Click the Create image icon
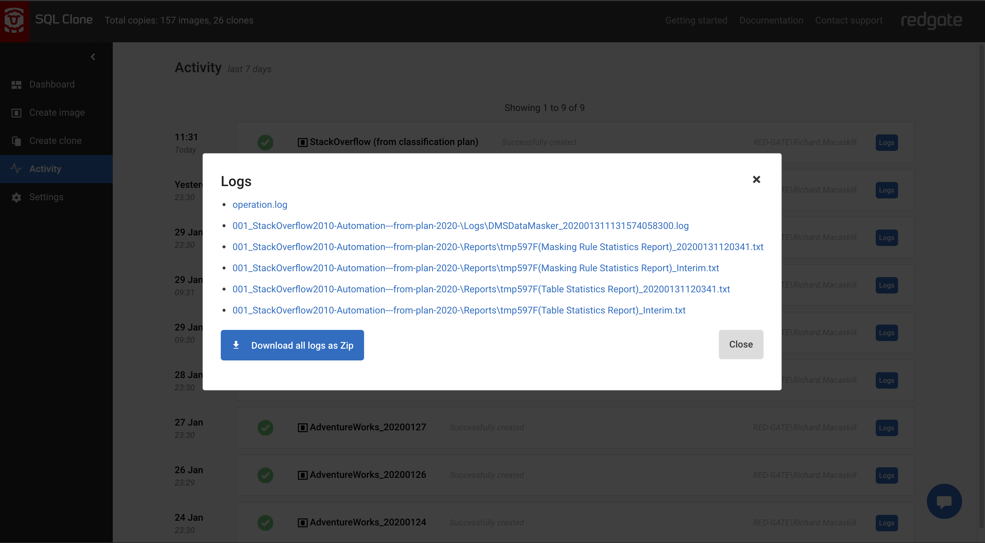This screenshot has width=985, height=543. 16,113
